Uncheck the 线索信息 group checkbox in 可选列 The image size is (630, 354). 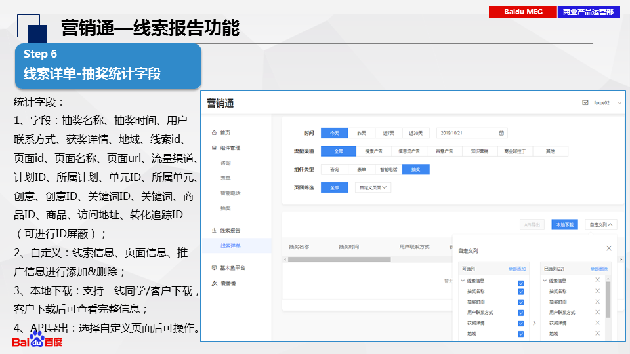[x=520, y=283]
